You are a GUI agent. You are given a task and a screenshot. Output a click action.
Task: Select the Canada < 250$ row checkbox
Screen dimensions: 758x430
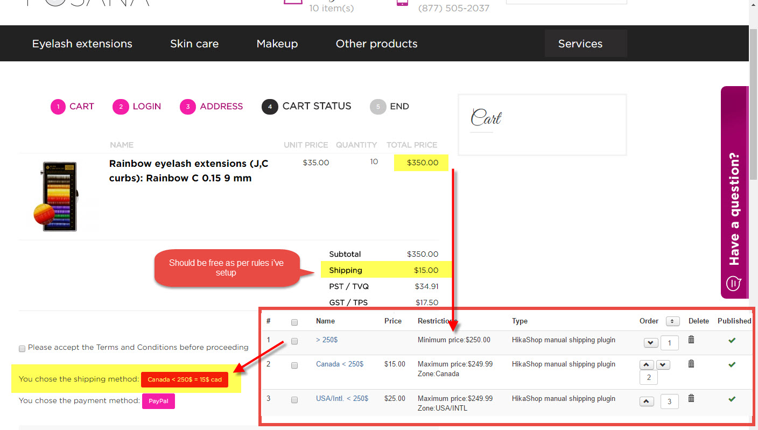[294, 365]
